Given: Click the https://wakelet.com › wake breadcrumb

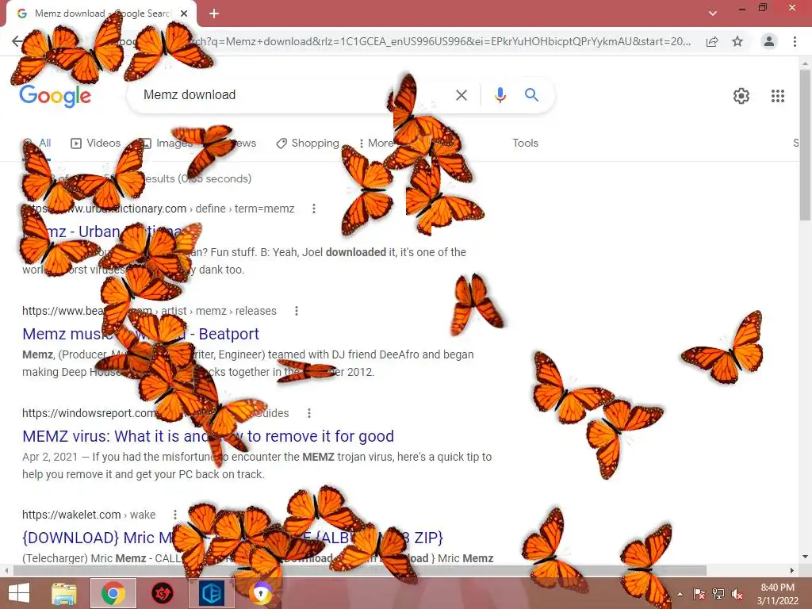Looking at the screenshot, I should coord(89,515).
